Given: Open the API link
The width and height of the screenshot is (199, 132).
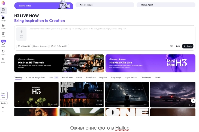Looking at the screenshot, I should tap(3, 108).
